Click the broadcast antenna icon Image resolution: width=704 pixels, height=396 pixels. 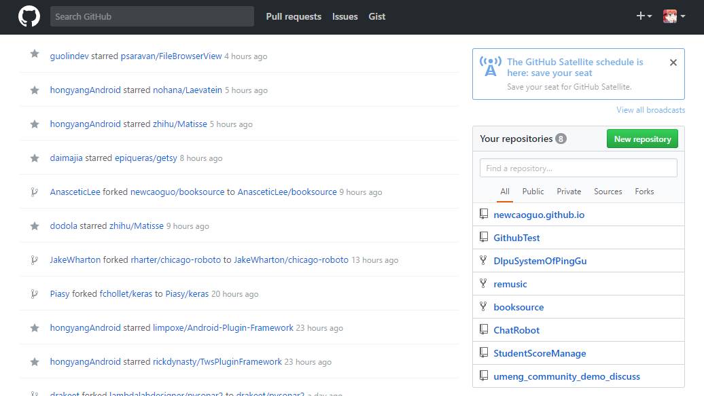point(491,67)
